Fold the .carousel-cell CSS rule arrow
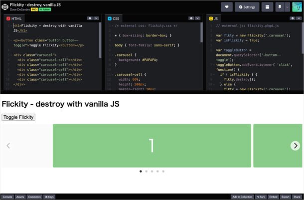Image resolution: width=304 pixels, height=200 pixels. pos(113,74)
